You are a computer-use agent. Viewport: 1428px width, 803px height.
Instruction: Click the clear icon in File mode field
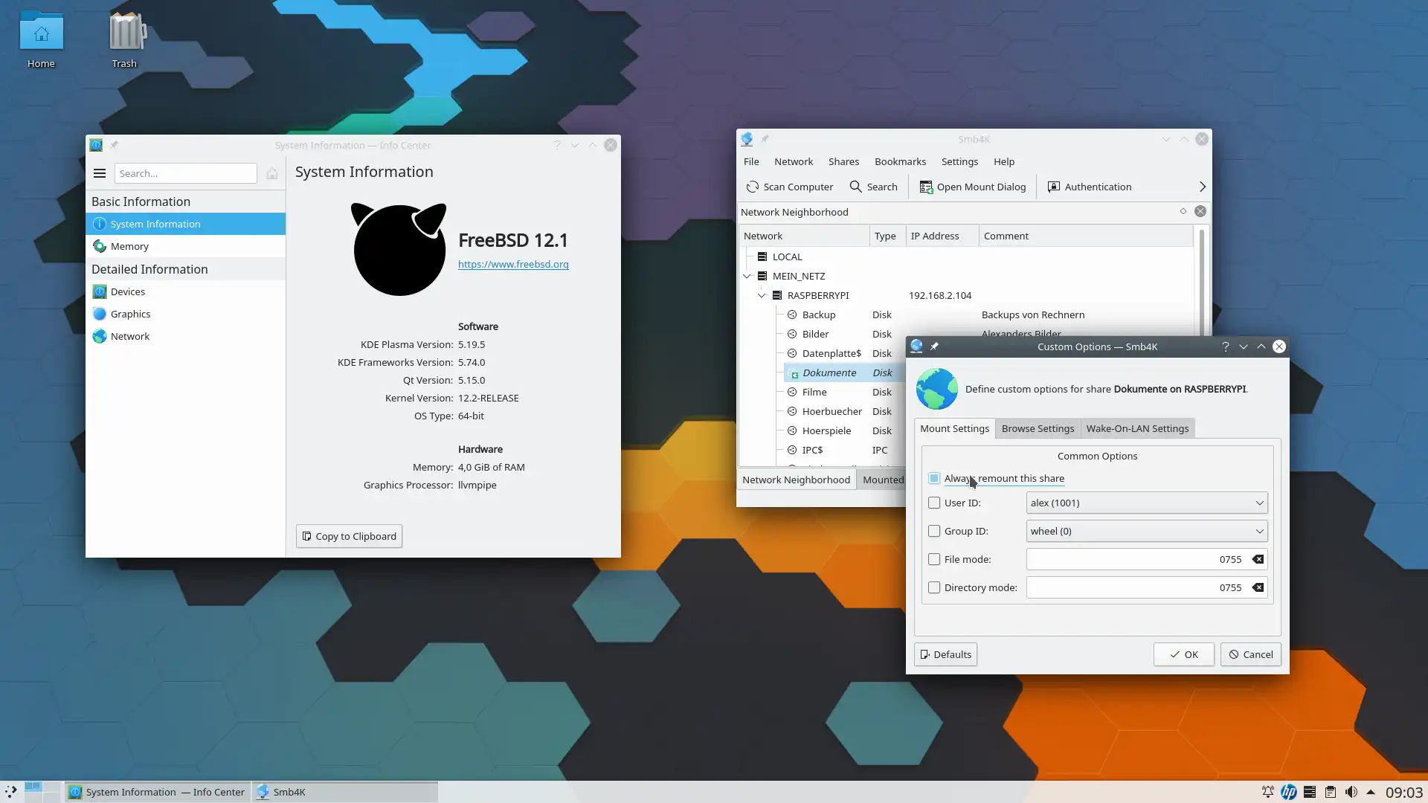[1258, 559]
